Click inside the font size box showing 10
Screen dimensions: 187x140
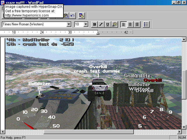pyautogui.click(x=79, y=24)
